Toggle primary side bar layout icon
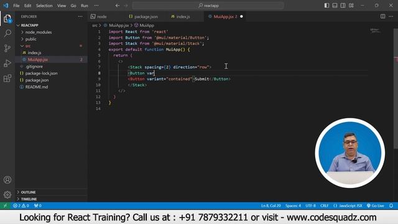 tap(326, 6)
